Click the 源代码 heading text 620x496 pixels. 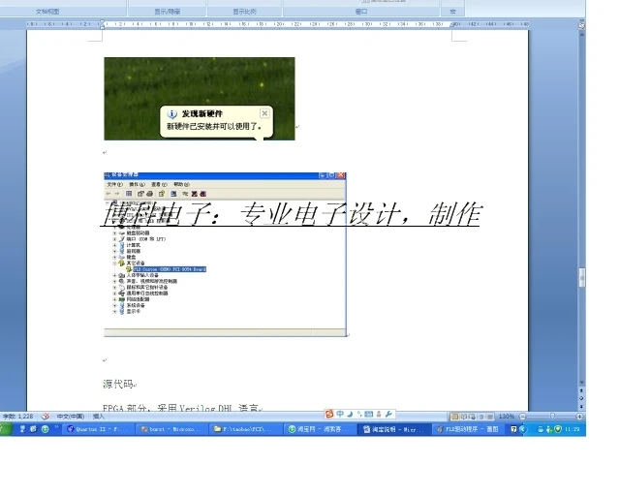[x=117, y=384]
